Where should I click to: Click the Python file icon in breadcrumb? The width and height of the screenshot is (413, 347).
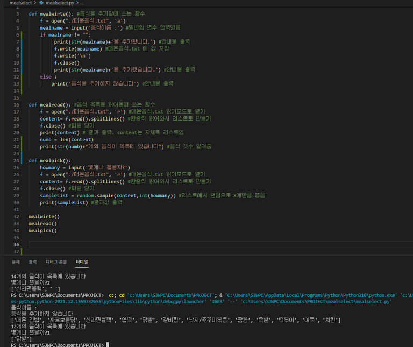pyautogui.click(x=41, y=3)
